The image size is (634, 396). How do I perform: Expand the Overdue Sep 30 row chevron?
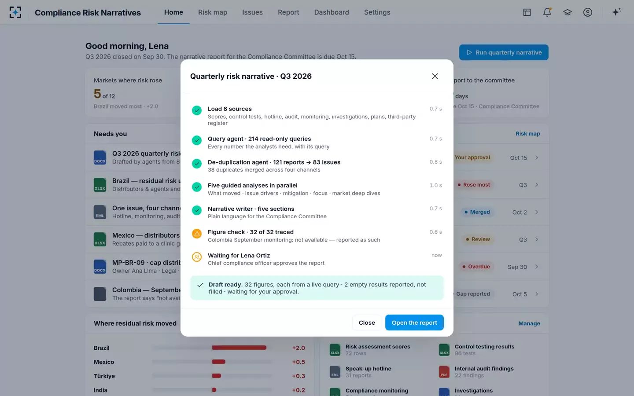[x=537, y=267]
